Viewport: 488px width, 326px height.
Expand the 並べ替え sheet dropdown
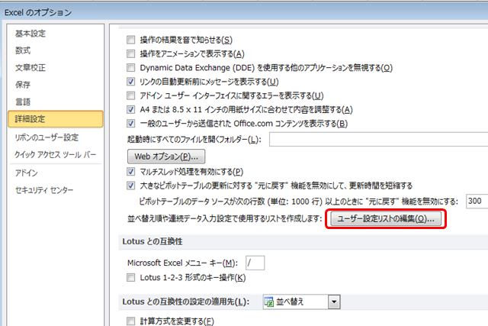click(333, 302)
